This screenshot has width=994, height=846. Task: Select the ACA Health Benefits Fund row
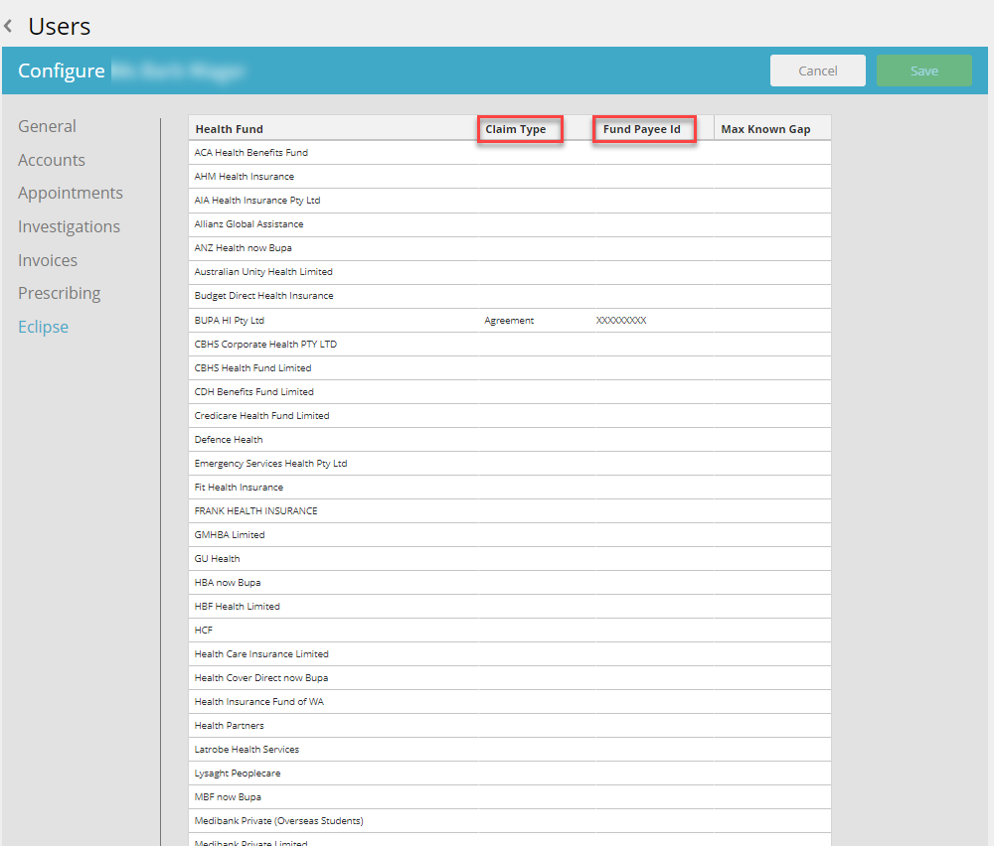coord(510,153)
